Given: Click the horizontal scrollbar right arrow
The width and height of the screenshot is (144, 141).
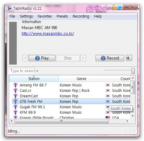Looking at the screenshot, I should [x=128, y=121].
